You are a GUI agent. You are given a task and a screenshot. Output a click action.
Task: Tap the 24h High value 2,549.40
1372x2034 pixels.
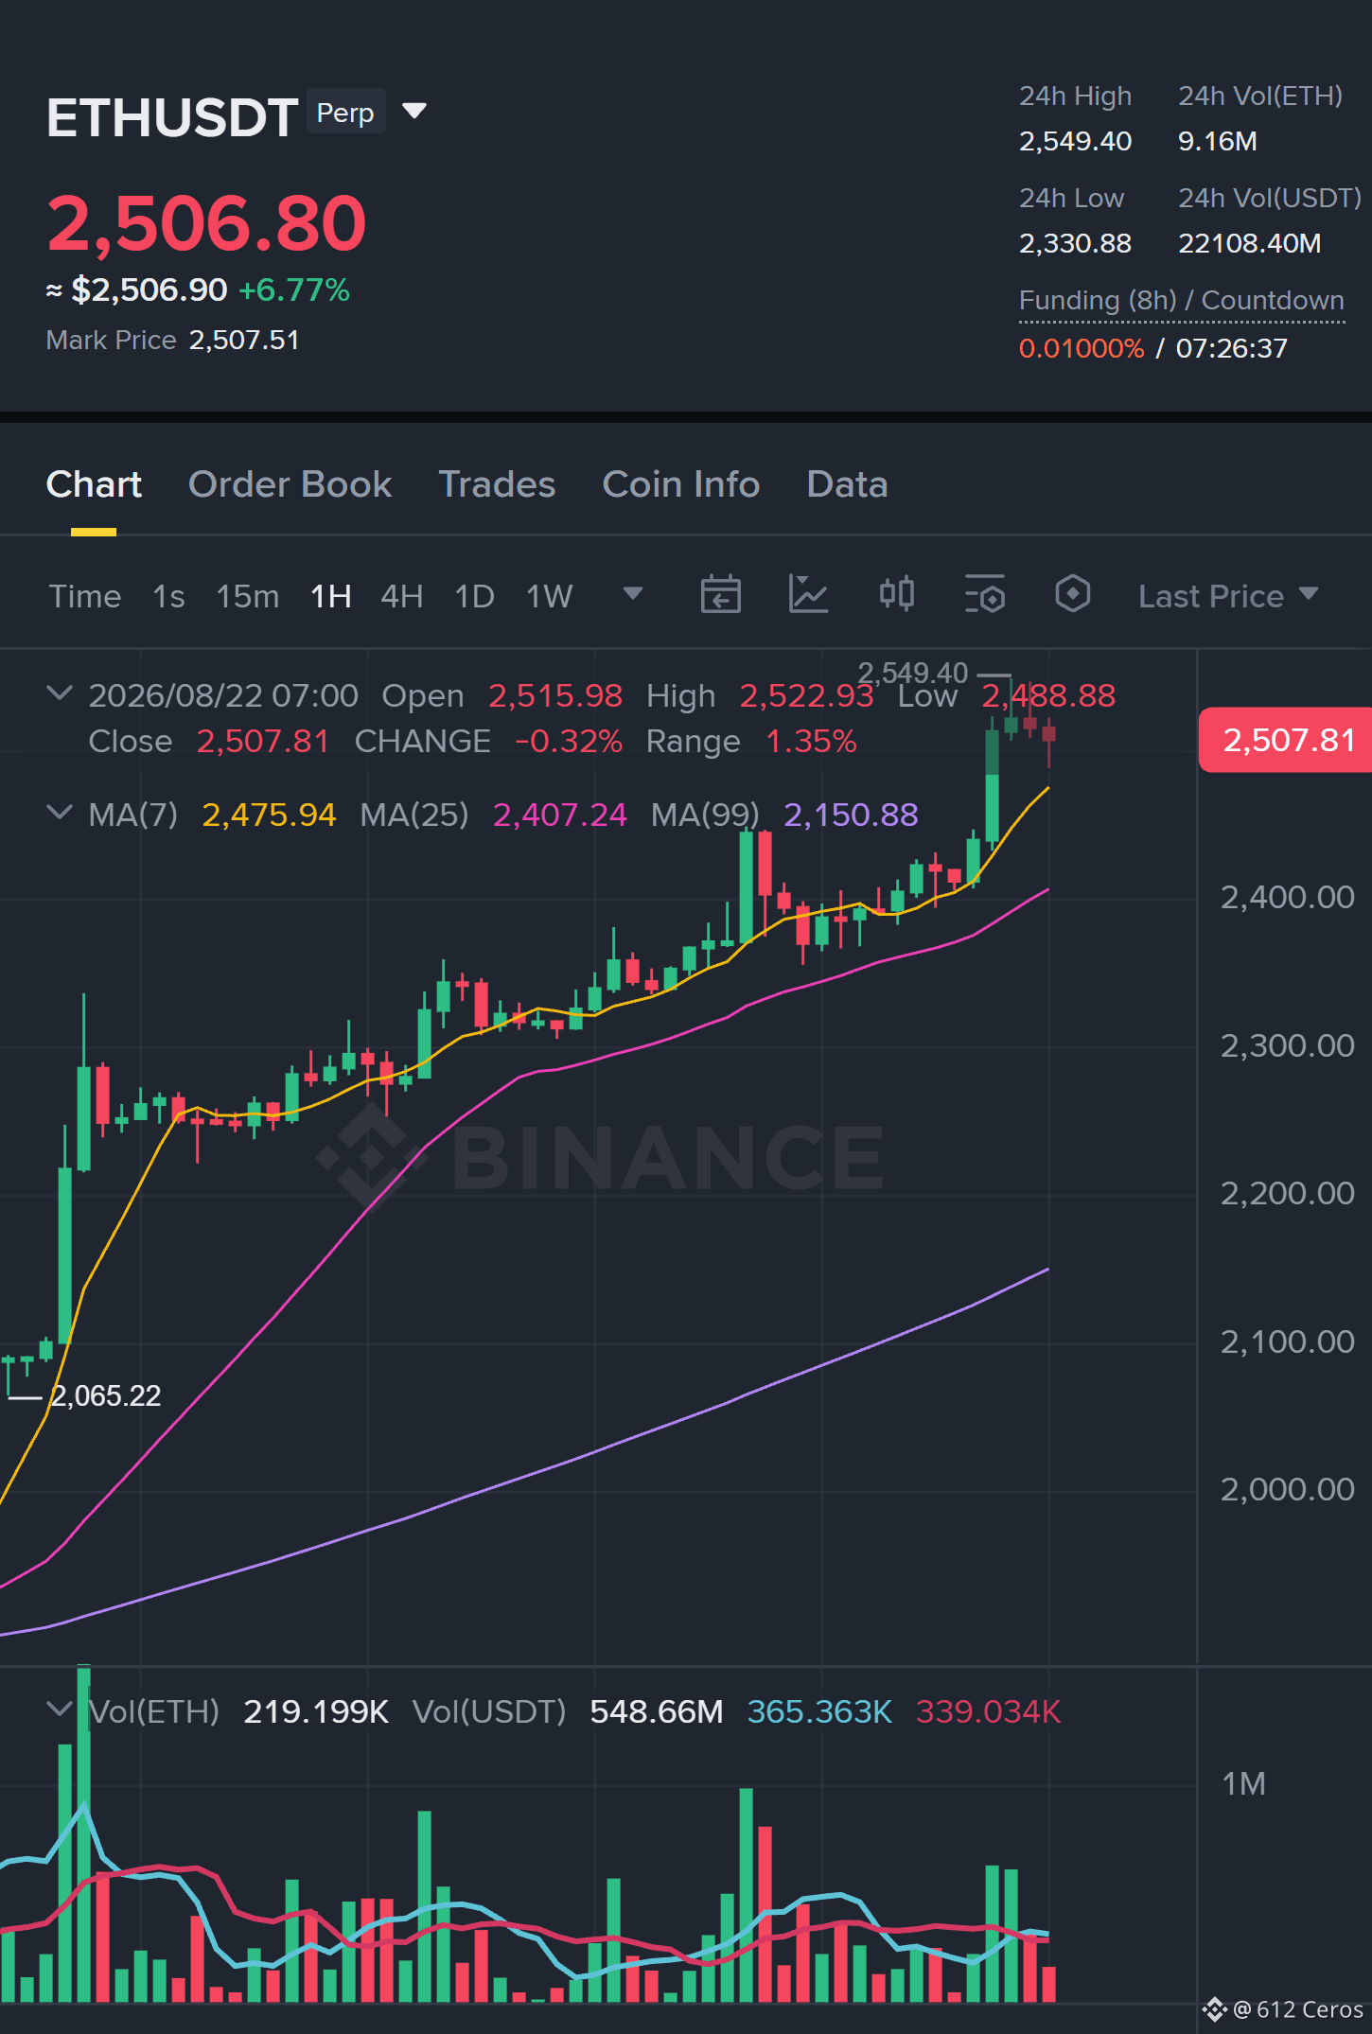coord(1075,141)
